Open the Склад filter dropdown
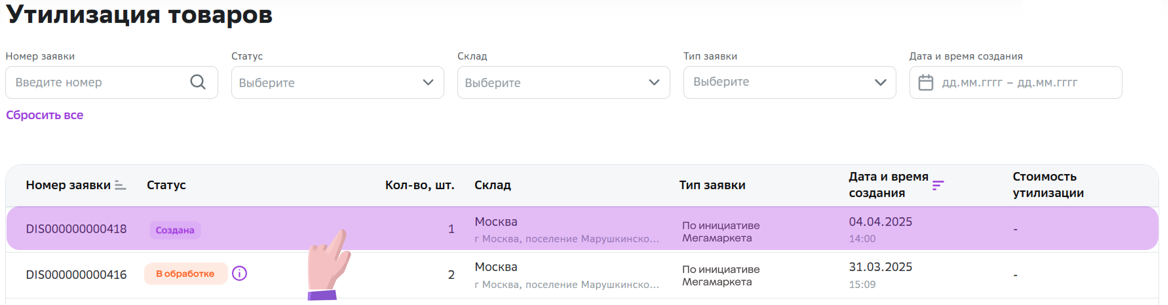The image size is (1168, 305). pos(563,82)
